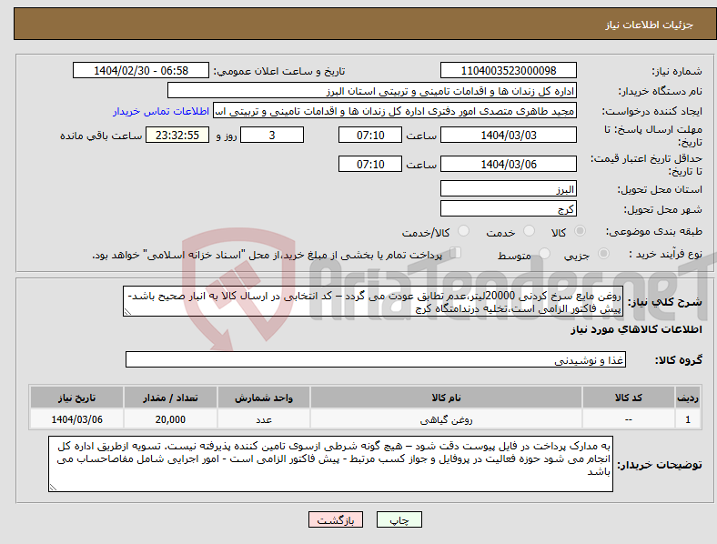Click the delivery city field کرج
Viewport: 717px width, 544px height.
pos(509,209)
